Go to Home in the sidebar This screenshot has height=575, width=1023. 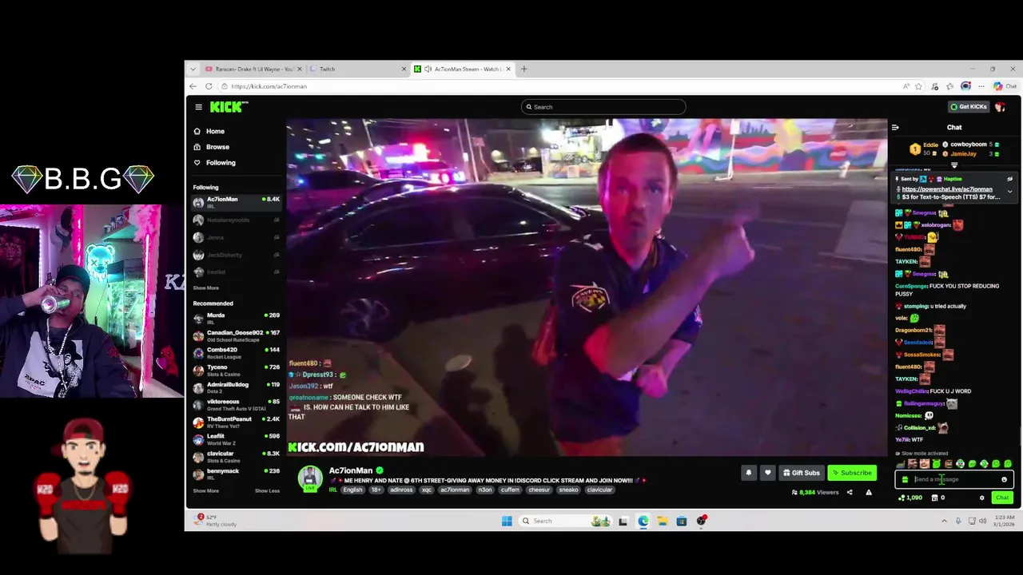(215, 131)
